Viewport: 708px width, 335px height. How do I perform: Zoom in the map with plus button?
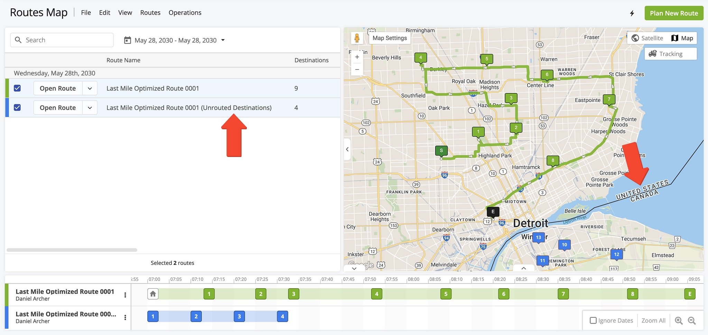pyautogui.click(x=357, y=57)
